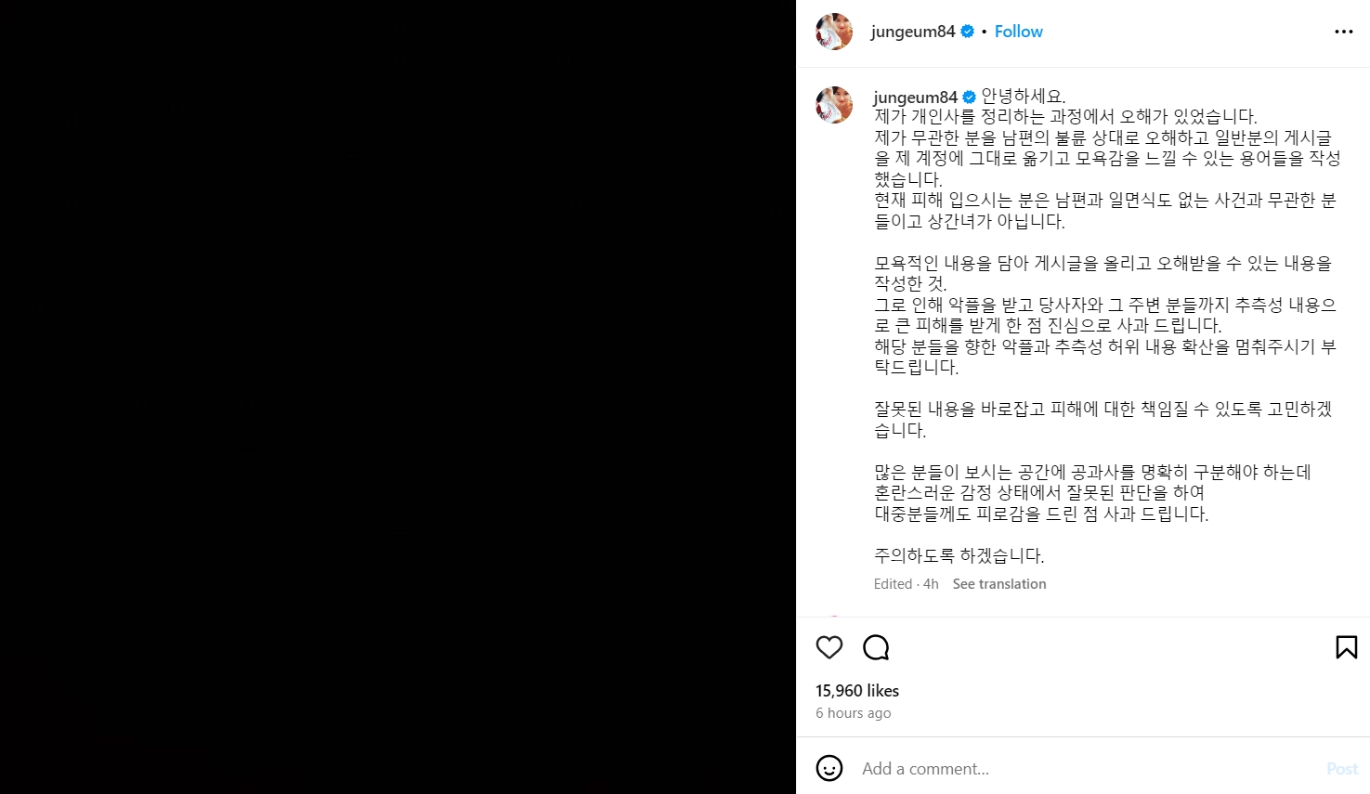Focus the Add a comment field
The width and height of the screenshot is (1370, 794).
[x=1087, y=768]
